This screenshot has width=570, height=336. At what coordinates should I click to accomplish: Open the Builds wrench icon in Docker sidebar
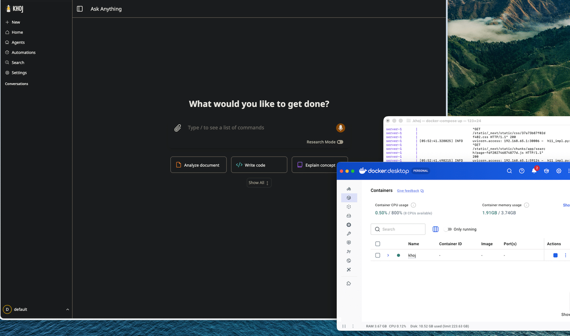[349, 234]
